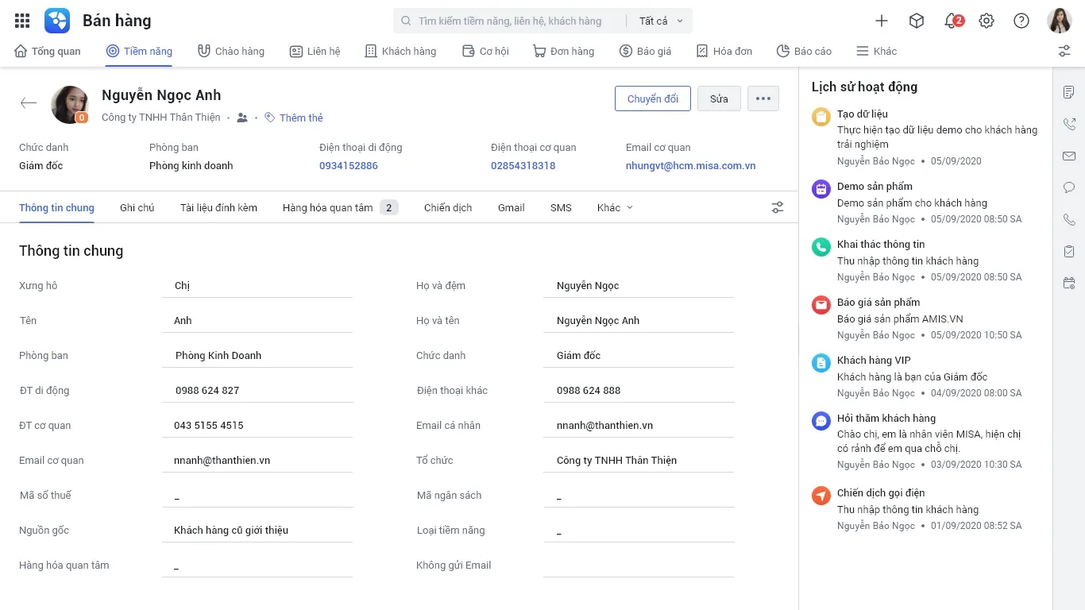Click the people icon beside company name
1085x610 pixels.
[x=242, y=118]
